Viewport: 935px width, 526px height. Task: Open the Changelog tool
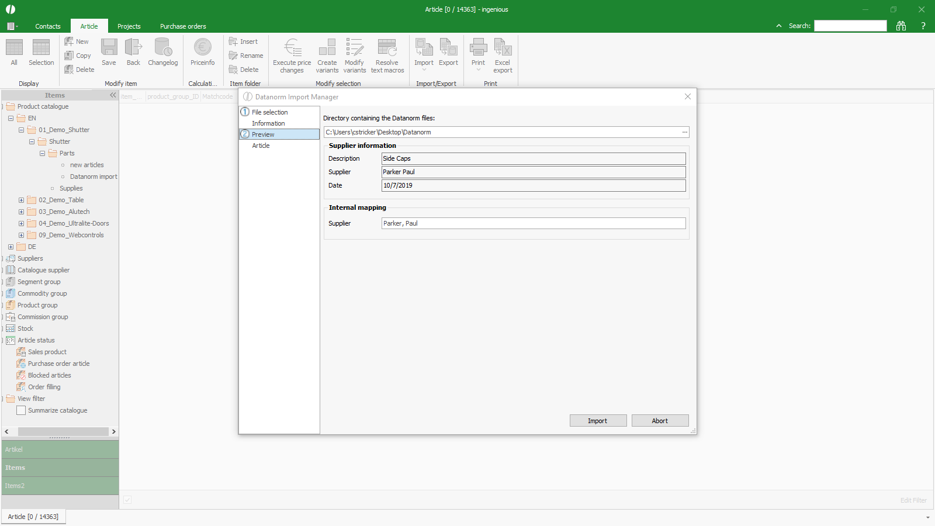162,48
